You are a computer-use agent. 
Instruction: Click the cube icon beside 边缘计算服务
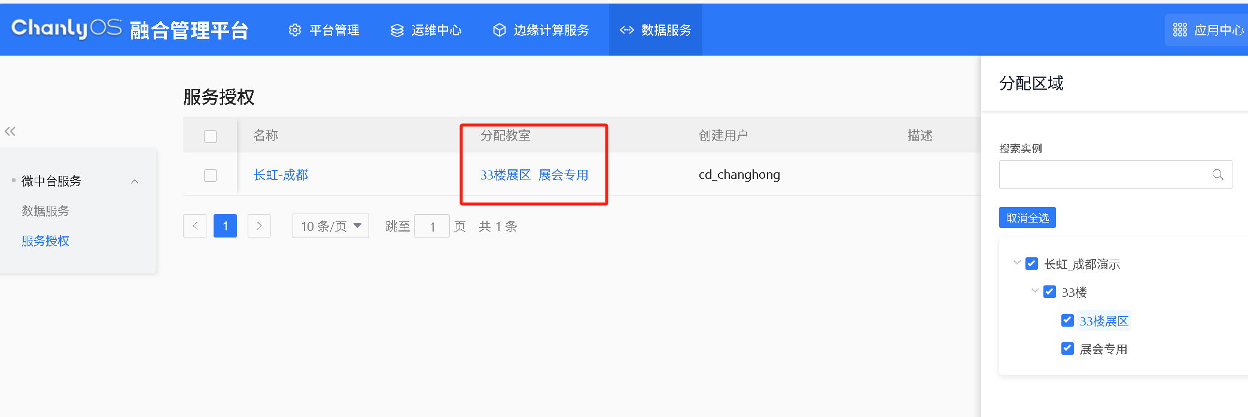(499, 31)
